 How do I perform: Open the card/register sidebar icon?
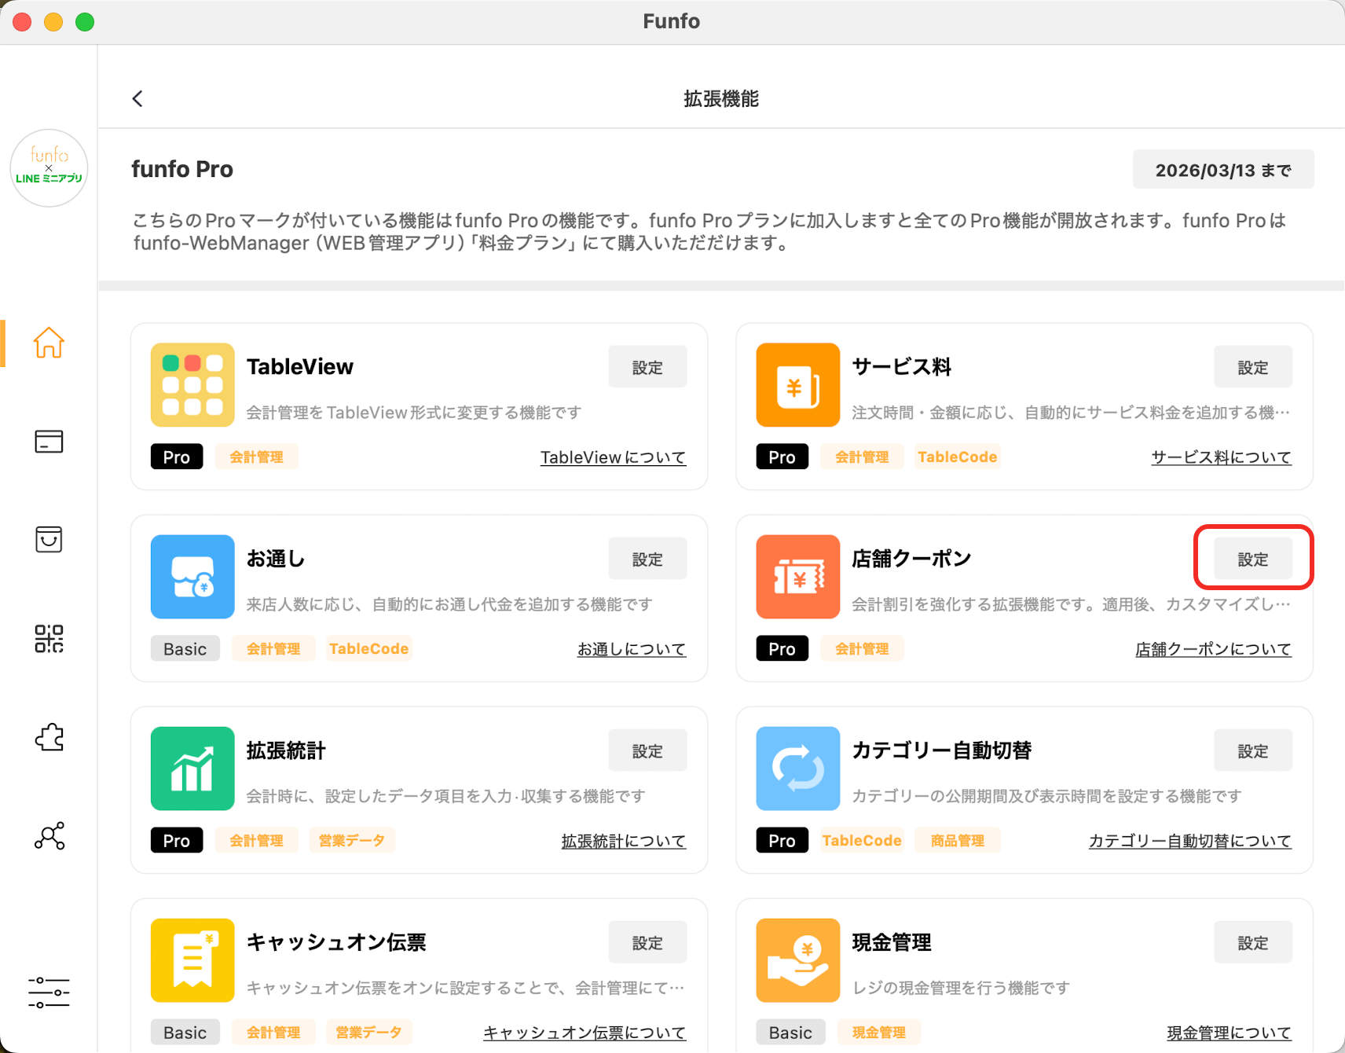coord(49,442)
